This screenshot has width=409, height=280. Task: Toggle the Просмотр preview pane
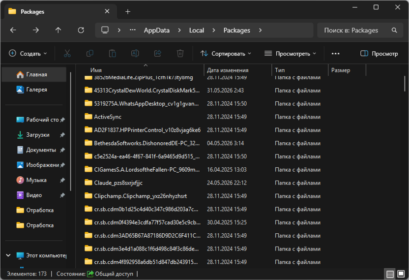379,54
